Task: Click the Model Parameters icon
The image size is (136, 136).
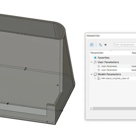Action: click(x=95, y=74)
